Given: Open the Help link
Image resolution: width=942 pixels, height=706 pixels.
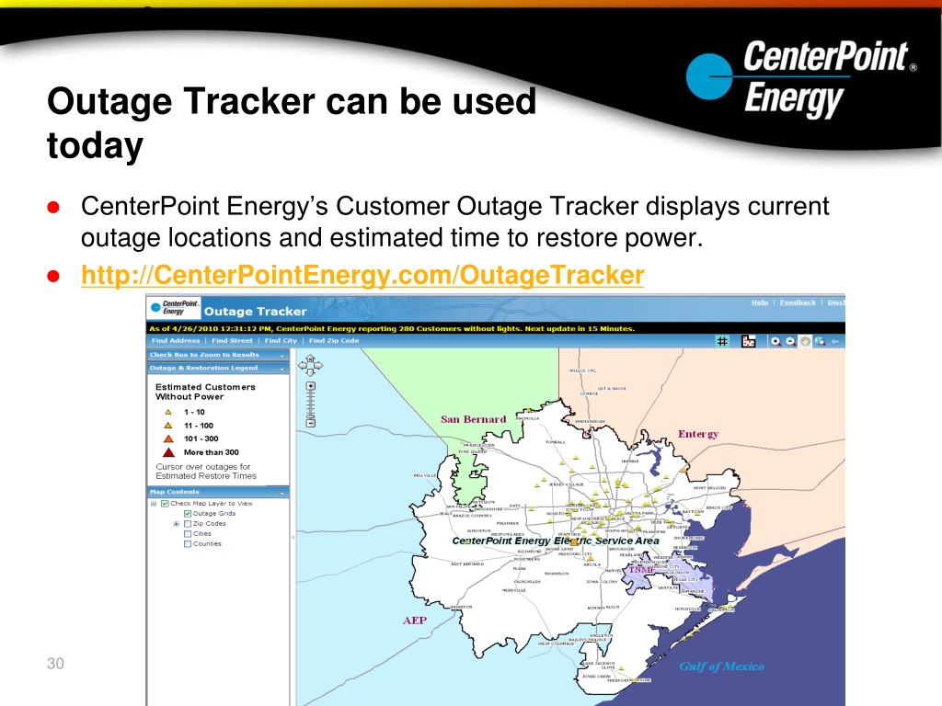Looking at the screenshot, I should click(x=759, y=302).
